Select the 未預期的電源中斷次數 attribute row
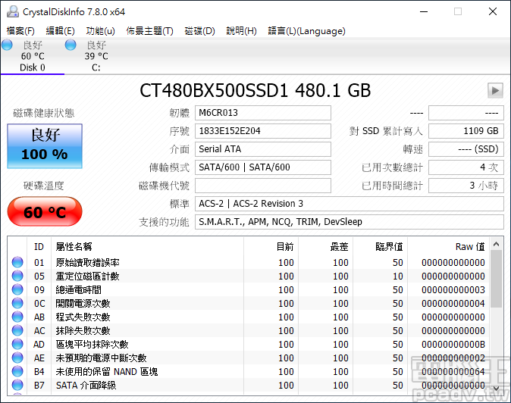 pyautogui.click(x=249, y=358)
